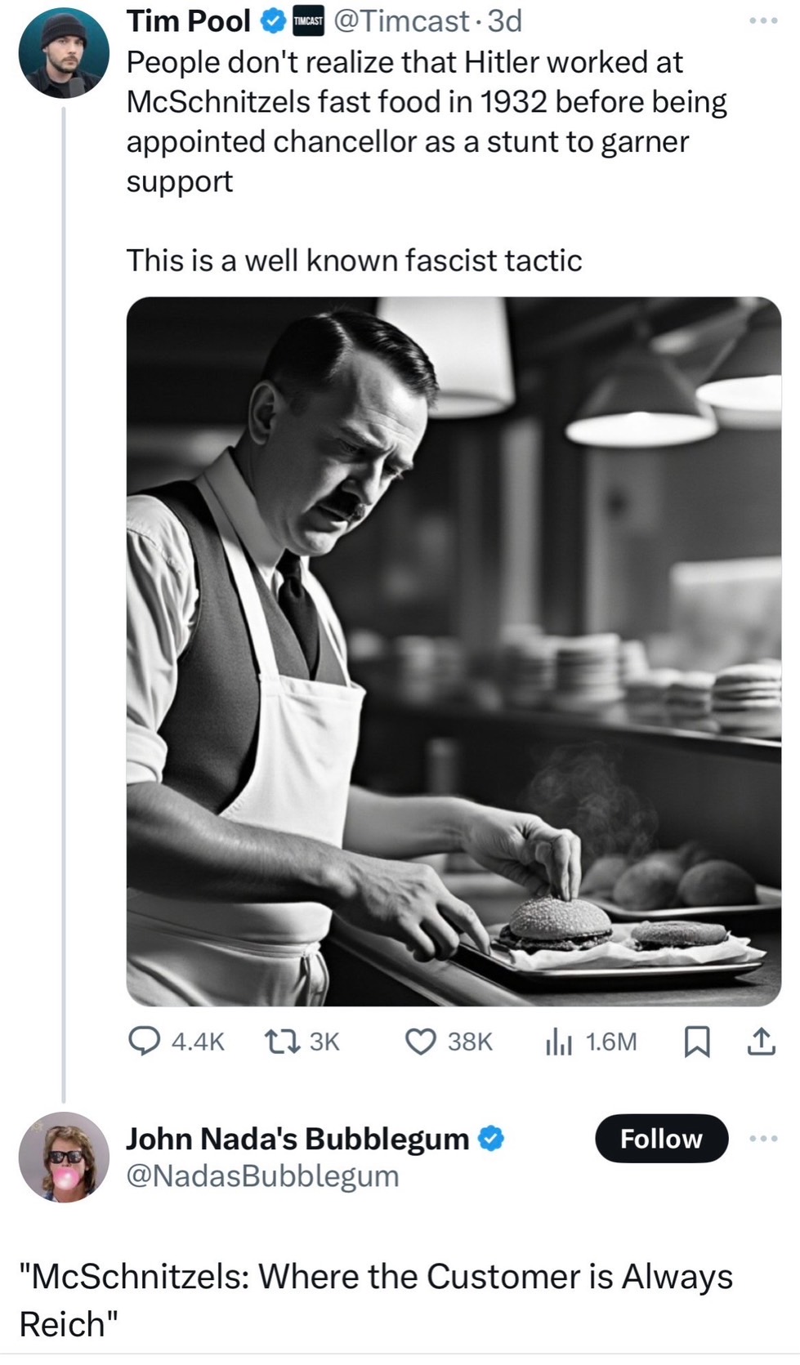Click the blue verified badge beside Tim Pool
800x1365 pixels.
point(271,22)
